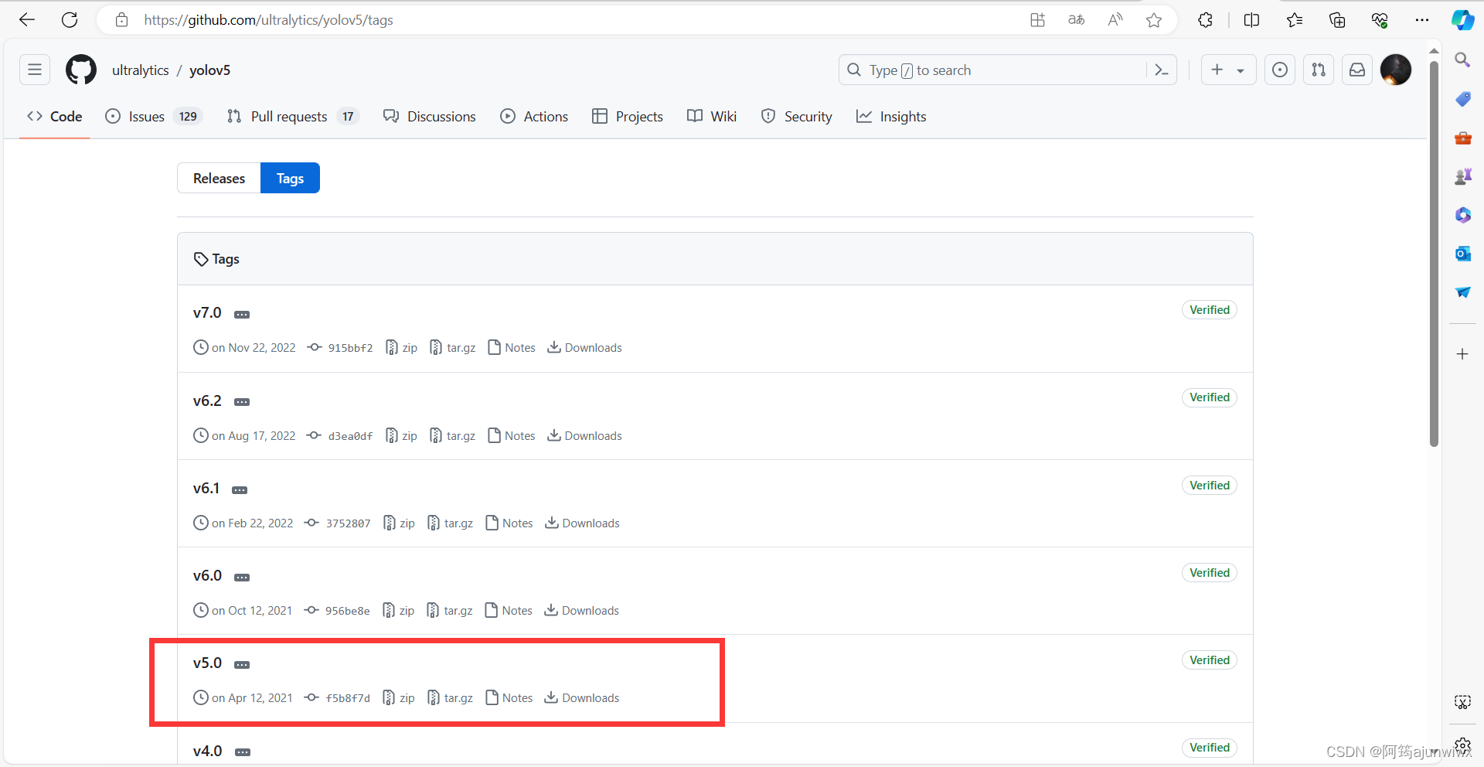Add this page to favorites star icon
This screenshot has height=767, width=1484.
1154,20
